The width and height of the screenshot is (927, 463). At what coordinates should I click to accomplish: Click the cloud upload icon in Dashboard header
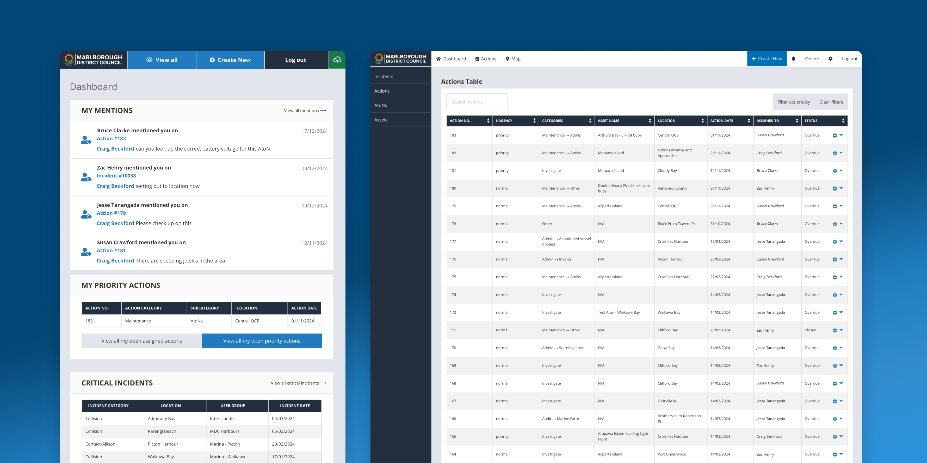(x=337, y=60)
